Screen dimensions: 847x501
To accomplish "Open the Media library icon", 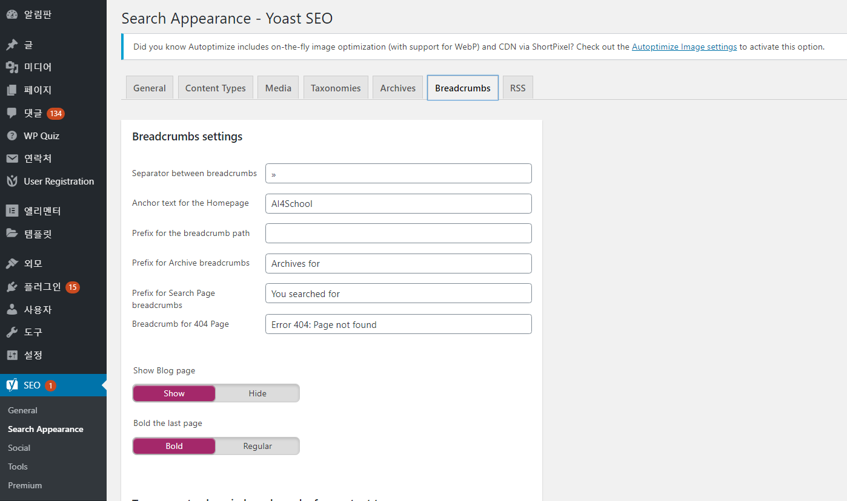I will pyautogui.click(x=12, y=67).
